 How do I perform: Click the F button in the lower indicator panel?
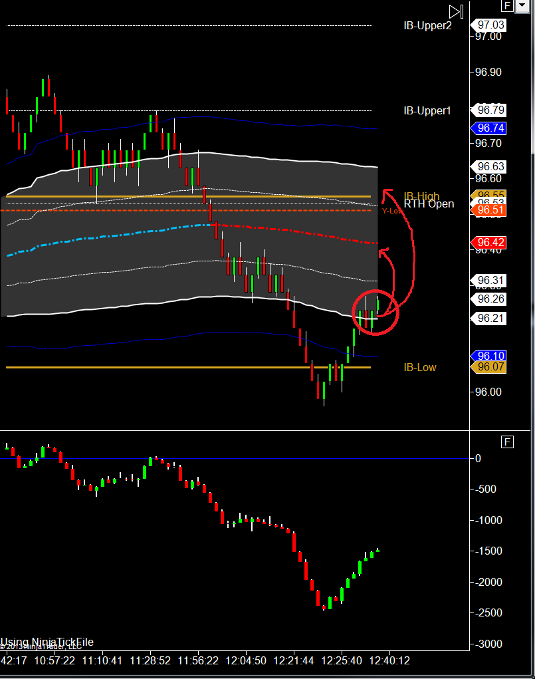pyautogui.click(x=507, y=442)
